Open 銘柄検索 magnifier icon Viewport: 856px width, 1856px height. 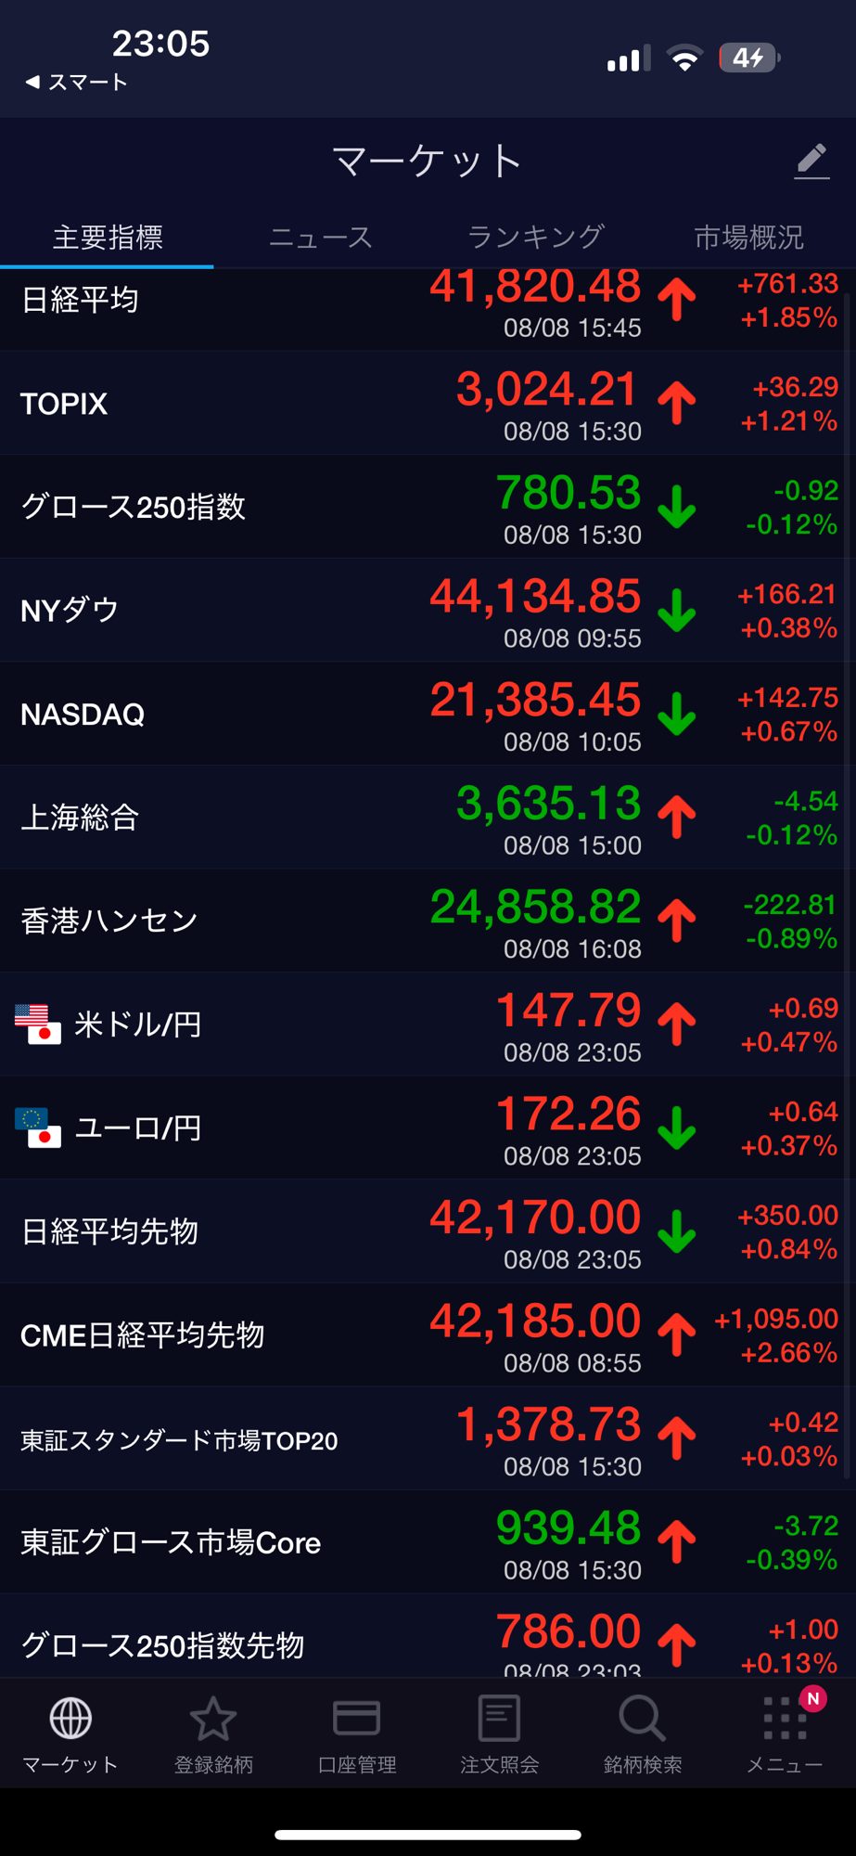coord(642,1719)
